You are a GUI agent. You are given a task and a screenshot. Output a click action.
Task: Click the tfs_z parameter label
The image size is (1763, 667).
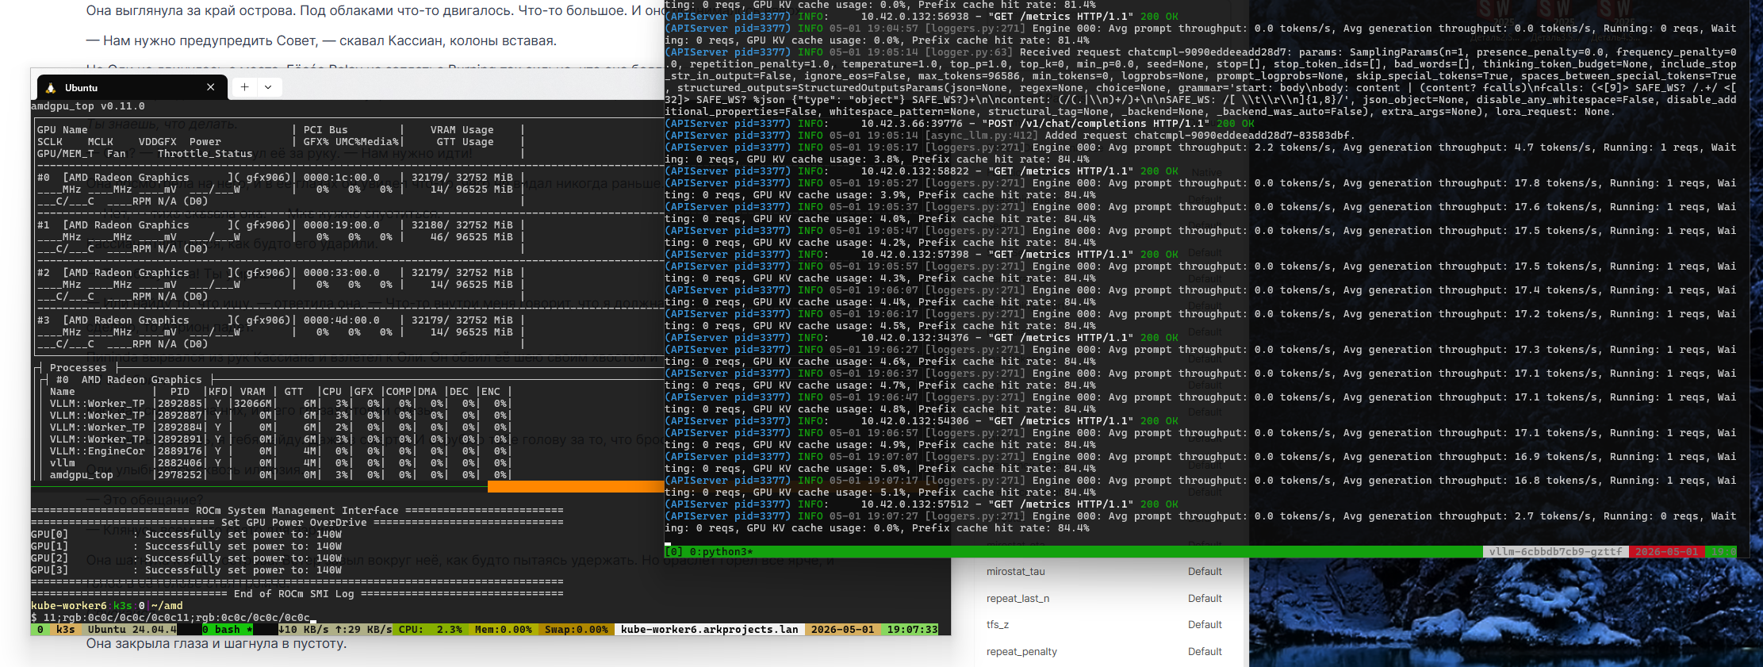click(x=998, y=625)
